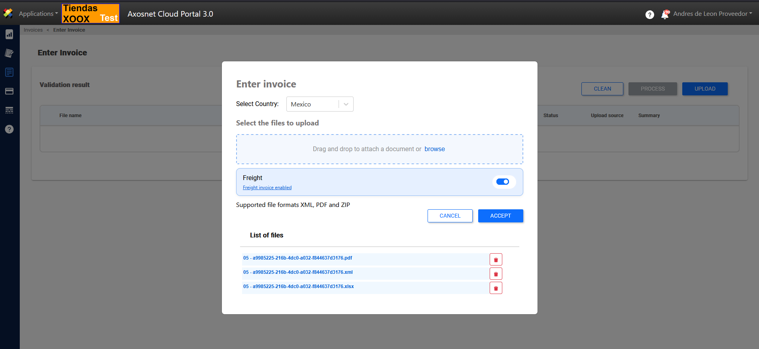Click the stacked documents sidebar icon
Screen dimensions: 759x349
(9, 53)
